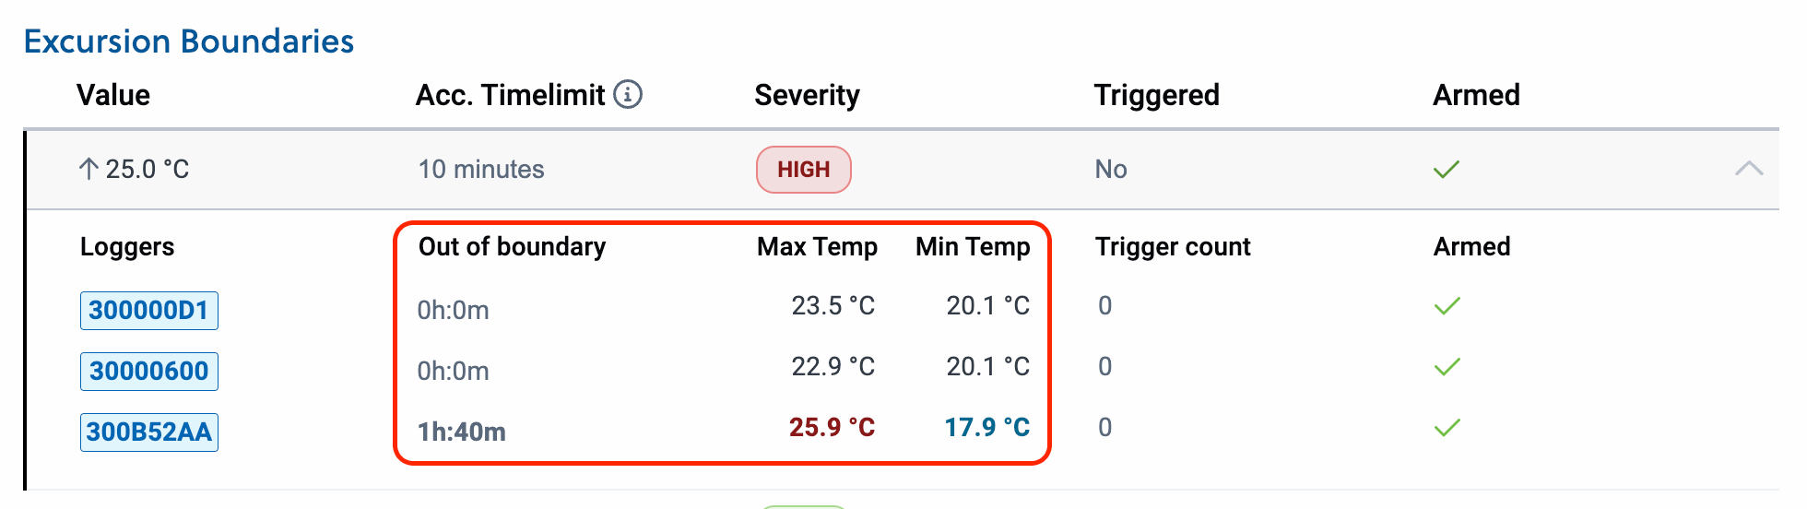Click armed checkmark for logger 300000D1
This screenshot has height=509, width=1807.
click(x=1447, y=305)
